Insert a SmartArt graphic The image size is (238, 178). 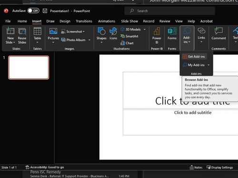129,36
